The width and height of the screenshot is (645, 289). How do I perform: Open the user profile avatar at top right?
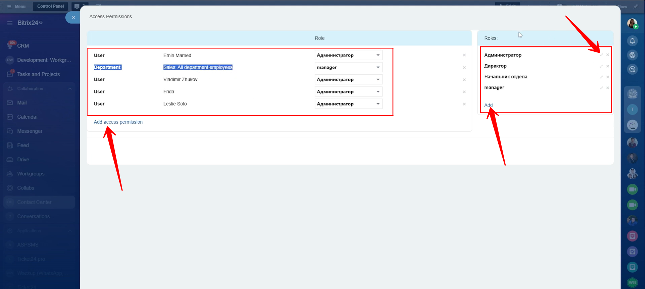[632, 24]
